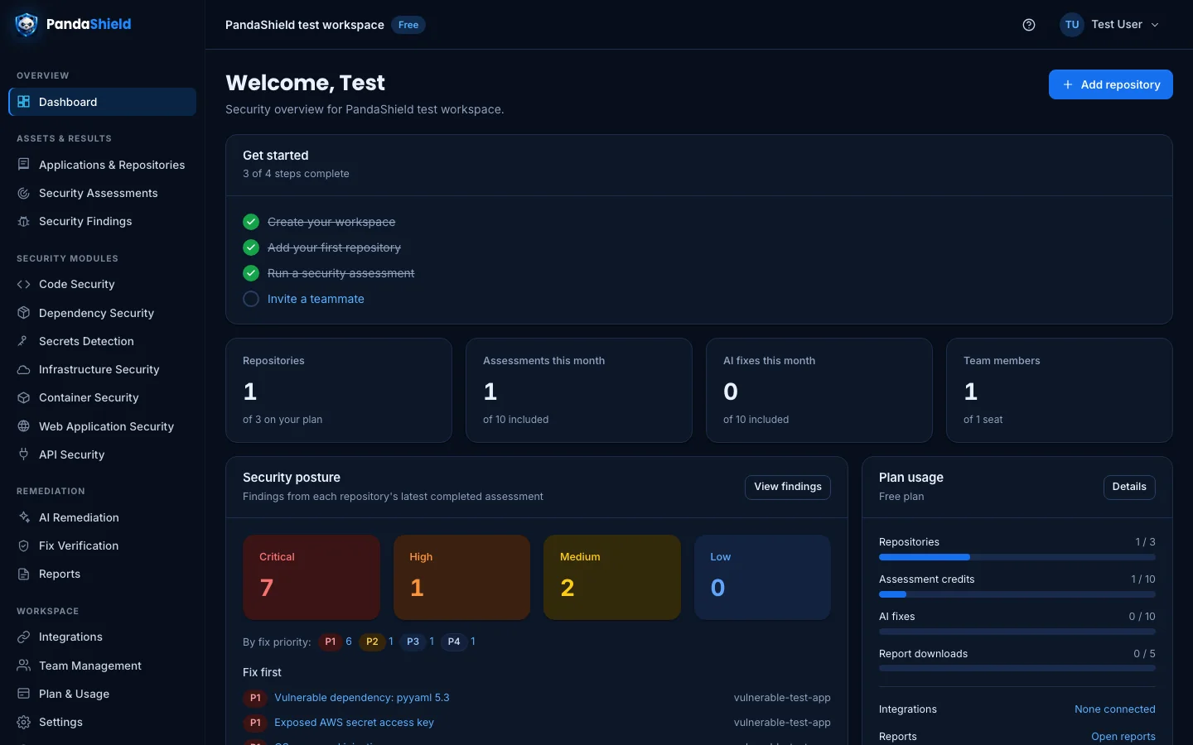Go to Team Management in sidebar
Image resolution: width=1193 pixels, height=745 pixels.
pyautogui.click(x=103, y=666)
